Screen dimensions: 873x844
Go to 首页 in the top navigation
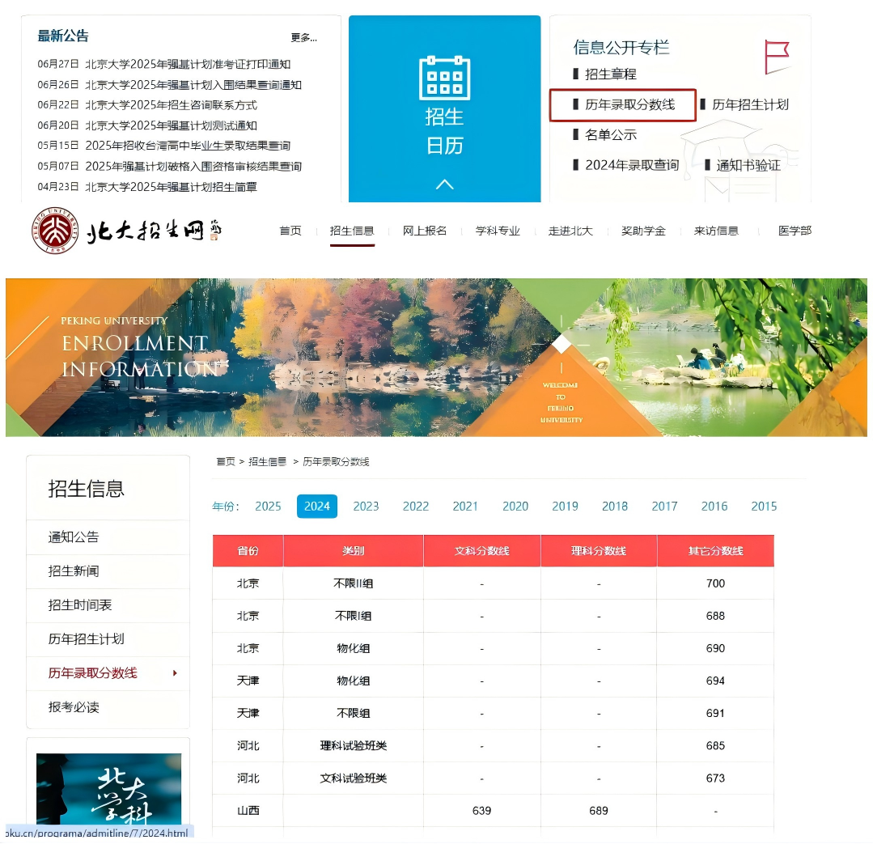point(290,231)
